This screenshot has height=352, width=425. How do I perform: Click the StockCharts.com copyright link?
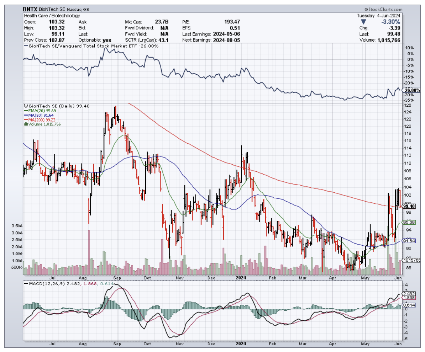click(383, 10)
